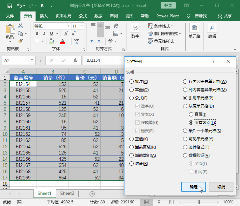Open the font size 11 dropdown
The width and height of the screenshot is (240, 206).
pyautogui.click(x=82, y=26)
